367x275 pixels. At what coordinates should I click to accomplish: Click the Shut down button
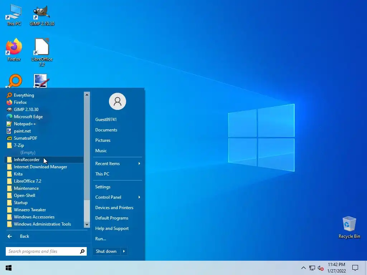(x=106, y=251)
